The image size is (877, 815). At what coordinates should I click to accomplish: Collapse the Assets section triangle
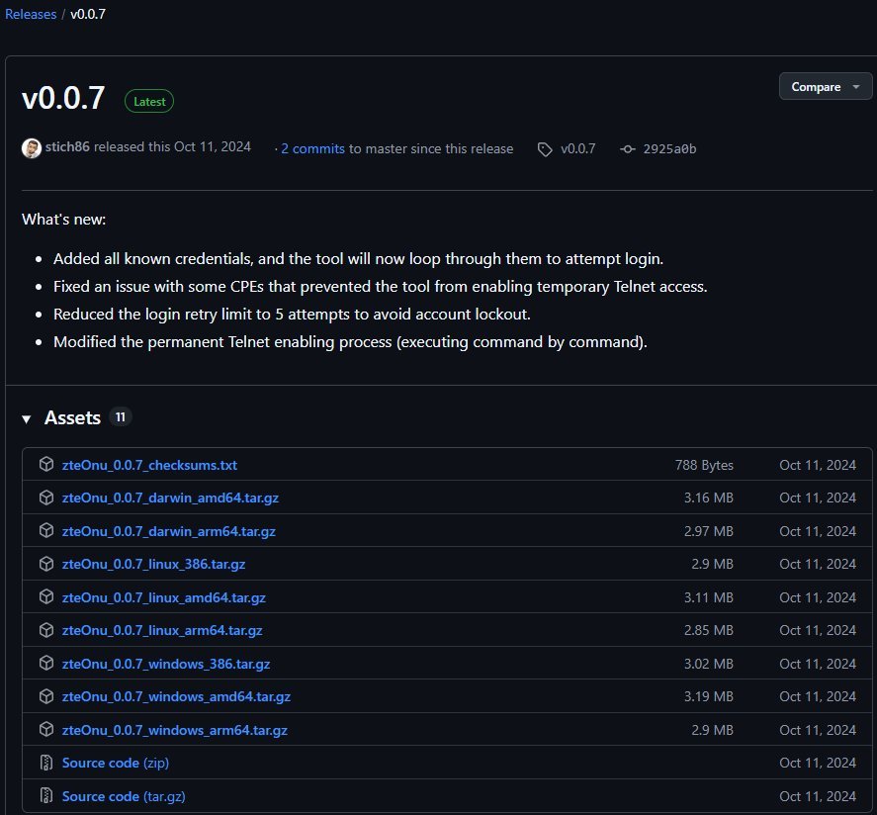[27, 418]
